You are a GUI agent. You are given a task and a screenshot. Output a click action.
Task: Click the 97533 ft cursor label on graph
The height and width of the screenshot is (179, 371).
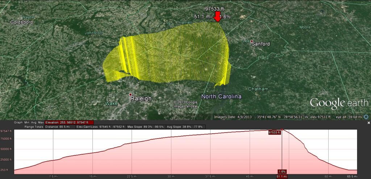274,133
